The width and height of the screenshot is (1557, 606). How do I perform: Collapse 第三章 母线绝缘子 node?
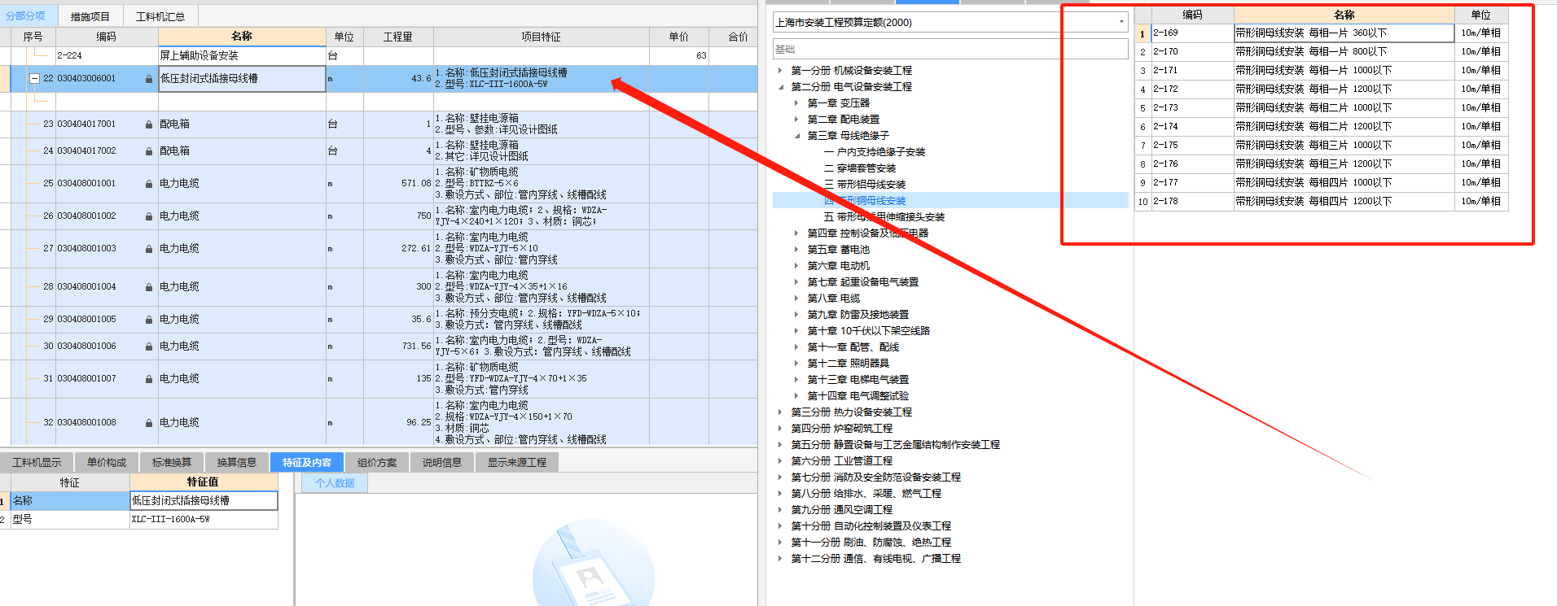point(796,136)
